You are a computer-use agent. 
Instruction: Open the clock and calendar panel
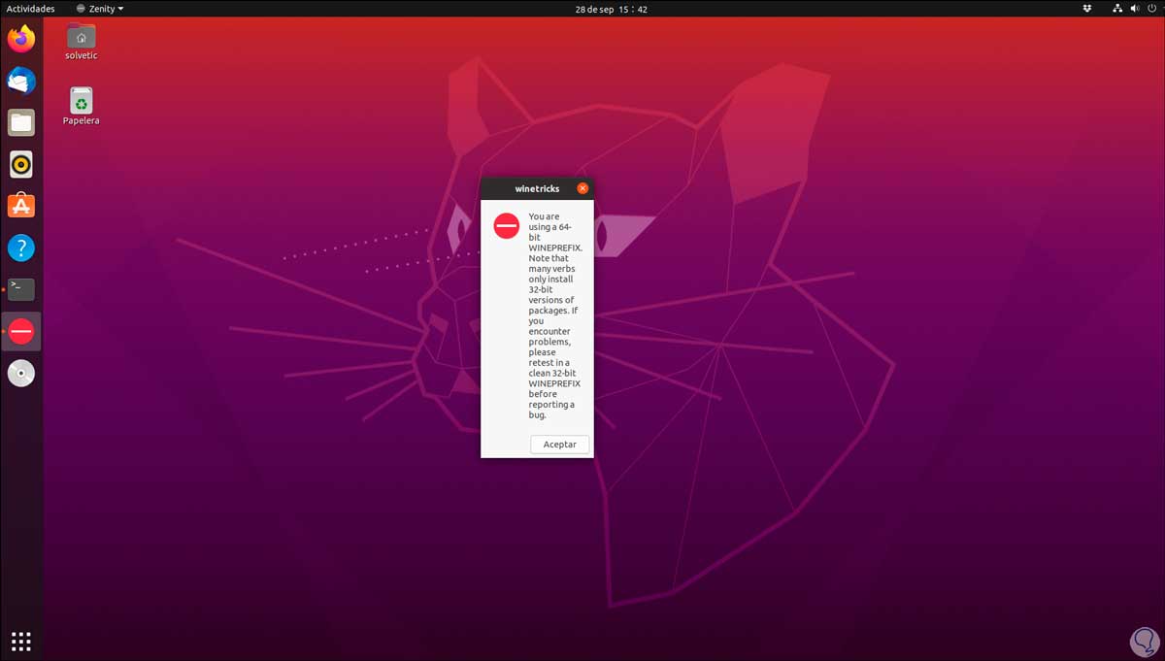611,9
